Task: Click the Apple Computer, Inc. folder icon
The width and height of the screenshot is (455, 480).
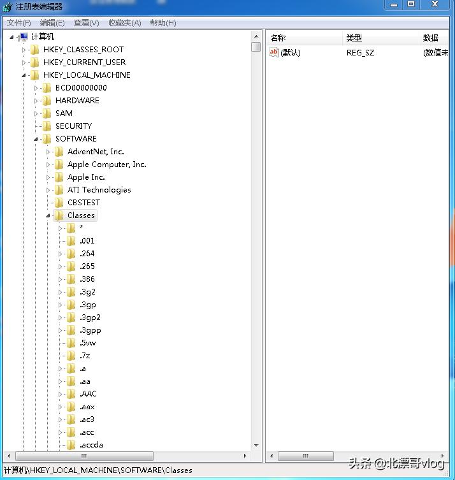Action: coord(59,164)
